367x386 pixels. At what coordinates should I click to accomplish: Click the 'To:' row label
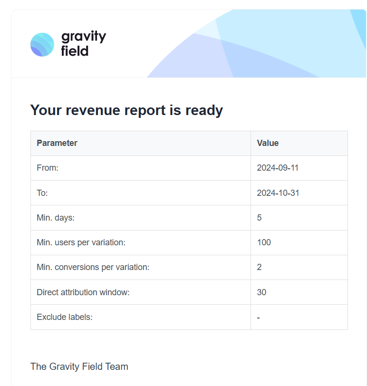pyautogui.click(x=42, y=193)
